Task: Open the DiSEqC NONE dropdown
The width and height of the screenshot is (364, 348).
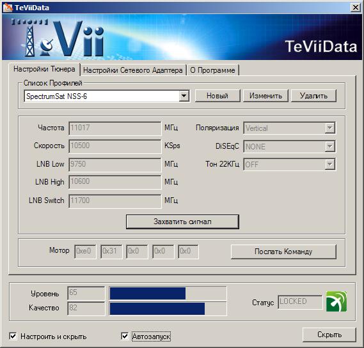Action: pyautogui.click(x=329, y=146)
